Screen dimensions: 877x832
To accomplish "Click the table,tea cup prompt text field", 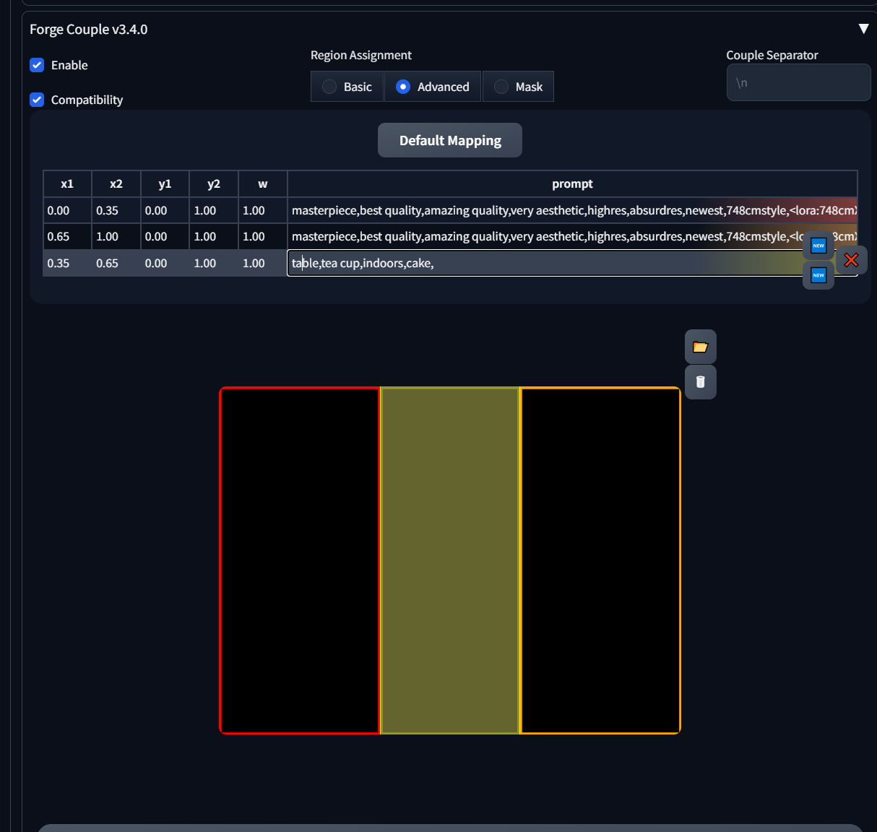I will (x=542, y=264).
